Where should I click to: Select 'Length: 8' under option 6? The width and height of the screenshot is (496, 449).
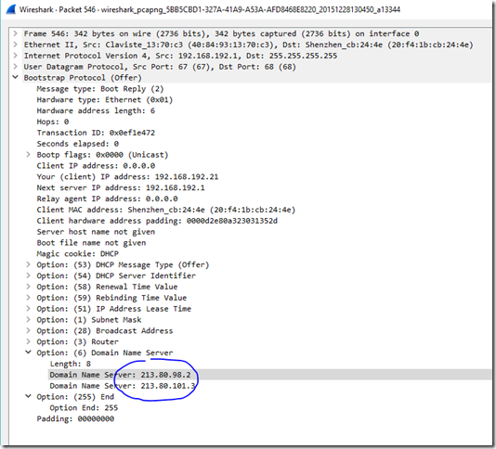pos(71,364)
